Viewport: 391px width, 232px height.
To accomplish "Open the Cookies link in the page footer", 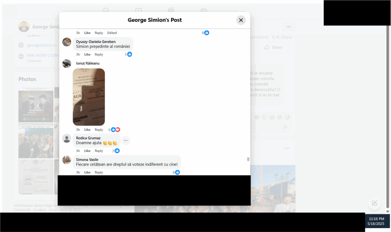I will [40, 210].
